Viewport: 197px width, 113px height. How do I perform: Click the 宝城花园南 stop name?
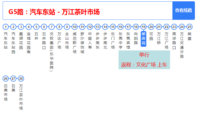pyautogui.click(x=29, y=43)
